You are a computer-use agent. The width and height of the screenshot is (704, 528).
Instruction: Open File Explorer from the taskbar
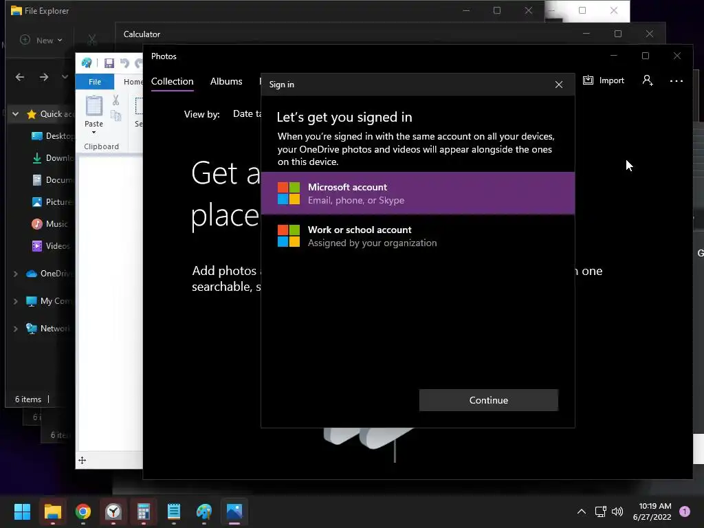click(52, 511)
